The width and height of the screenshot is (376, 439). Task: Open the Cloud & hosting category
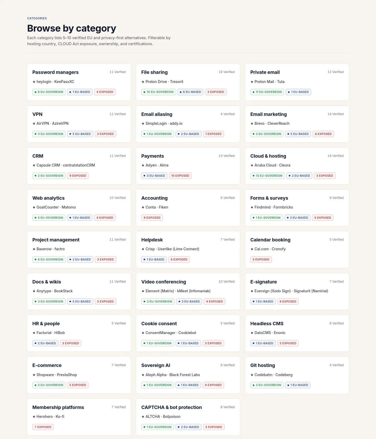(x=297, y=166)
